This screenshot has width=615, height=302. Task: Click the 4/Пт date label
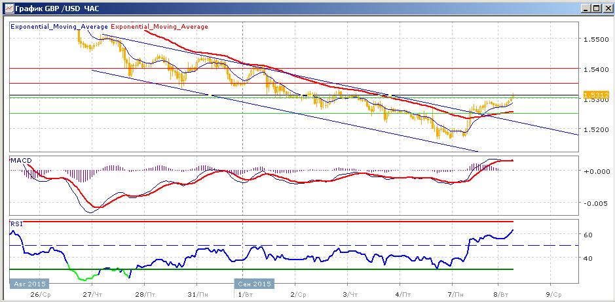[x=403, y=294]
